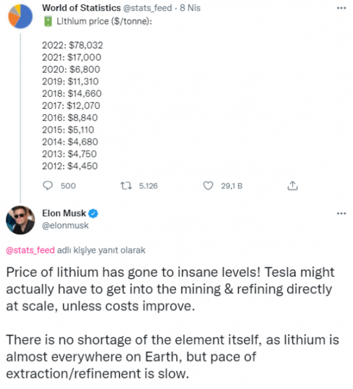Image resolution: width=353 pixels, height=389 pixels.
Task: Open Elon Musk's profile picture
Action: (20, 220)
